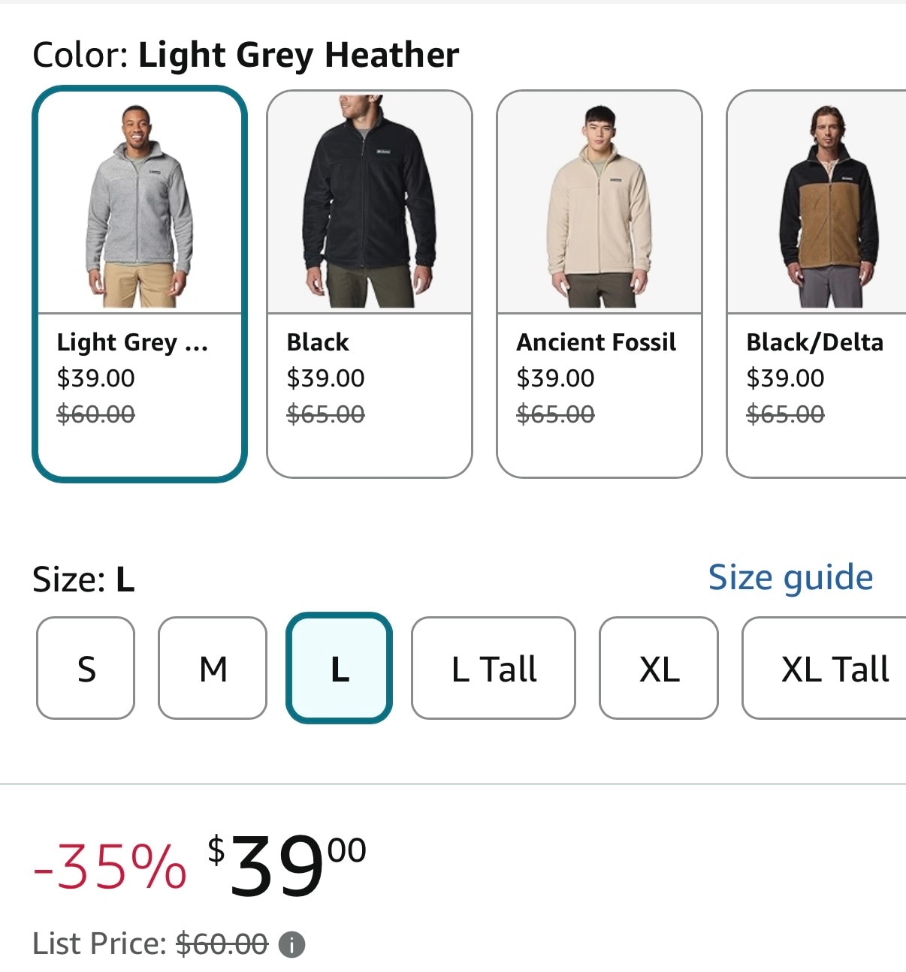Click the $39.00 current price
906x972 pixels.
pos(287,867)
